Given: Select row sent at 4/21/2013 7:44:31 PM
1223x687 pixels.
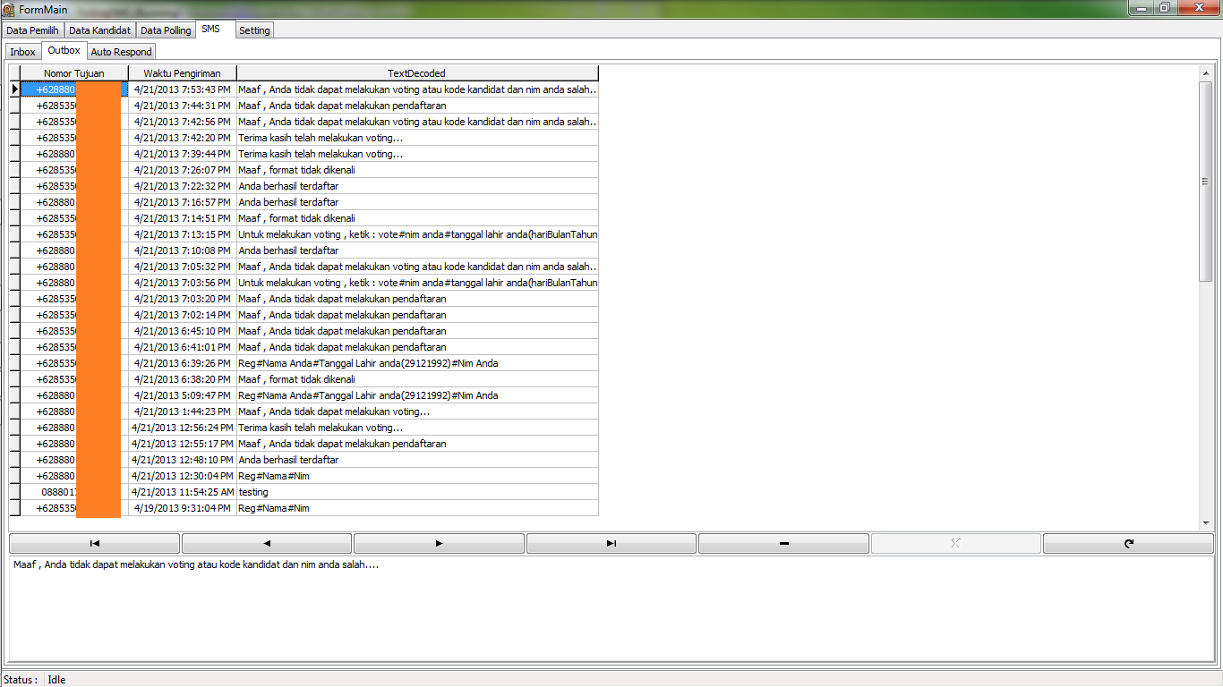Looking at the screenshot, I should (304, 106).
